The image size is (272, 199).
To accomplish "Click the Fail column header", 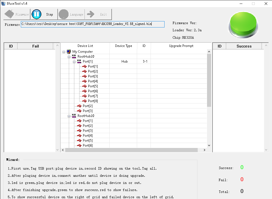I will click(x=35, y=46).
